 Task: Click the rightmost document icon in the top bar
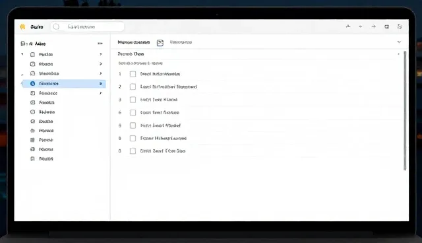tap(400, 26)
